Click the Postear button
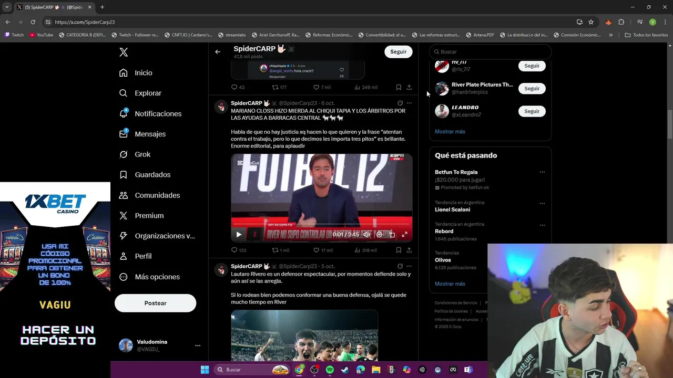 pyautogui.click(x=155, y=303)
